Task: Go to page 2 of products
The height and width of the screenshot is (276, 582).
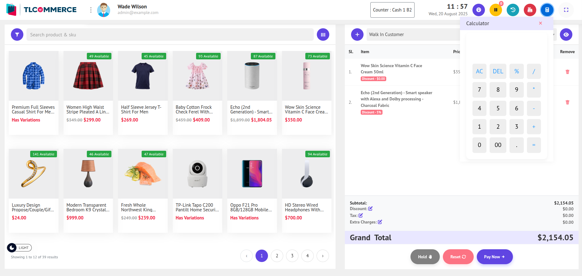Action: pos(277,256)
